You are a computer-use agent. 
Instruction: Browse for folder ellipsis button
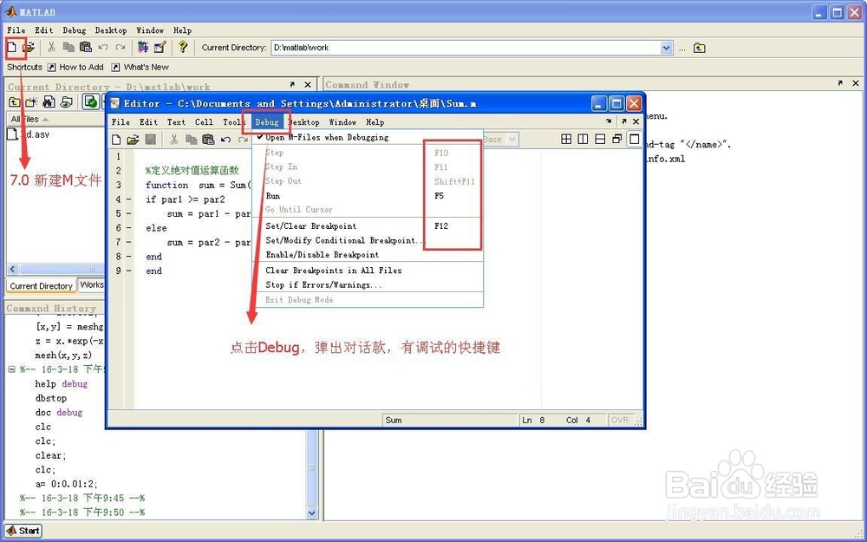pyautogui.click(x=682, y=48)
